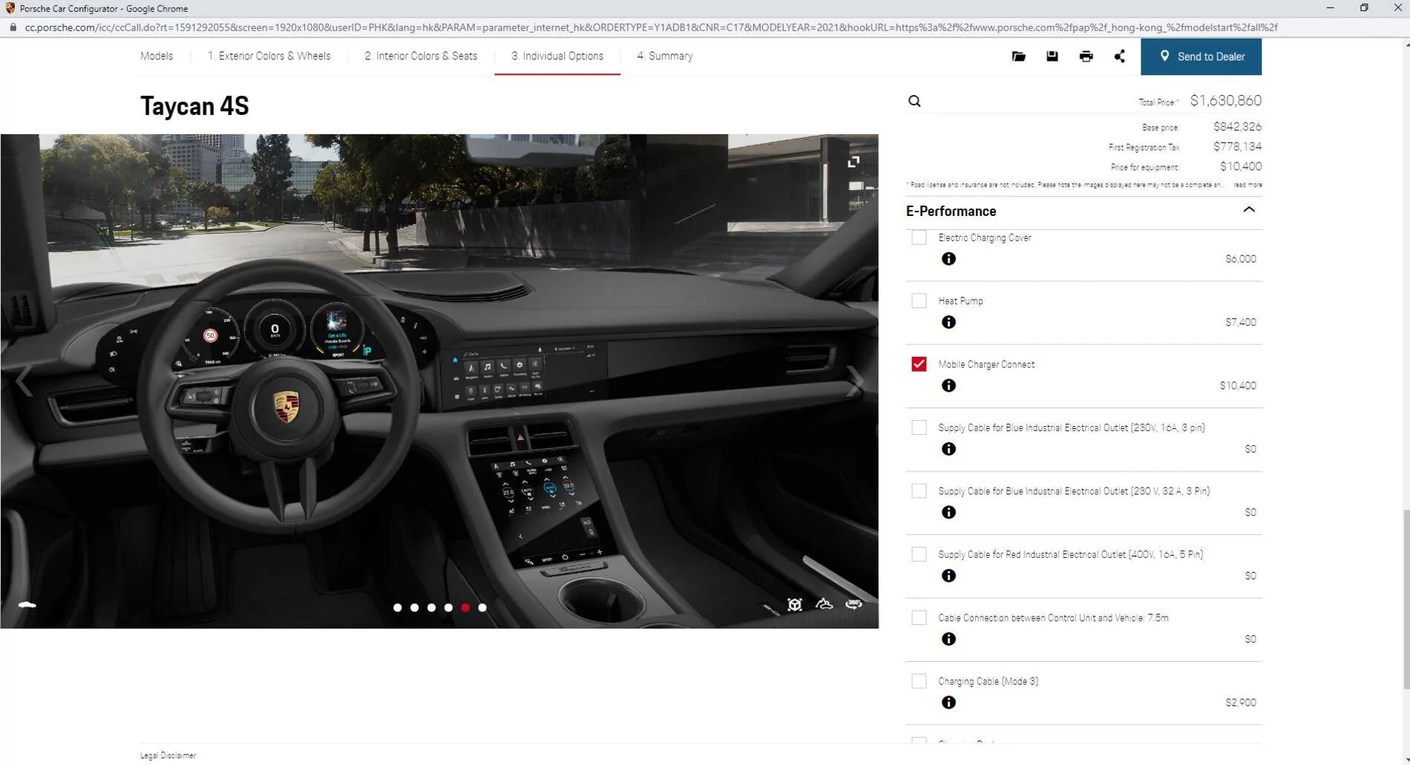Go to the Models tab
Screen dimensions: 1410x765
click(x=157, y=56)
